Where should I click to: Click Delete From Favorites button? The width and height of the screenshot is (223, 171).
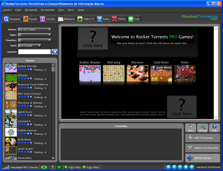203,148
